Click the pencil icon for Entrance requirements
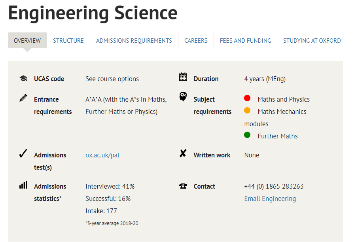The height and width of the screenshot is (242, 356). [23, 98]
